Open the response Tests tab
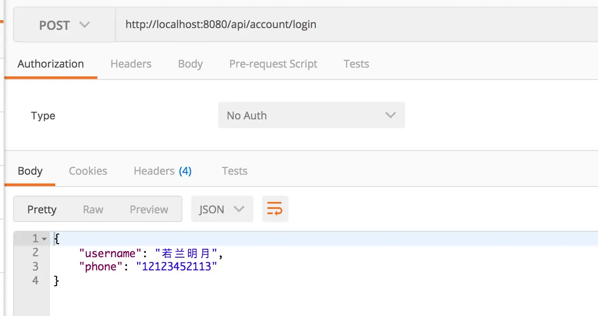The width and height of the screenshot is (598, 316). pos(235,171)
